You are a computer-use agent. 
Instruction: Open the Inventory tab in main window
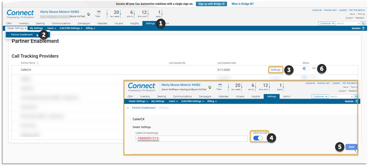tap(24, 23)
